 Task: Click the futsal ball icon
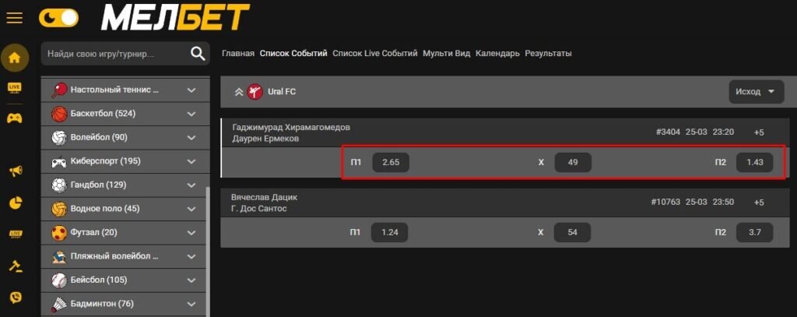(x=59, y=233)
